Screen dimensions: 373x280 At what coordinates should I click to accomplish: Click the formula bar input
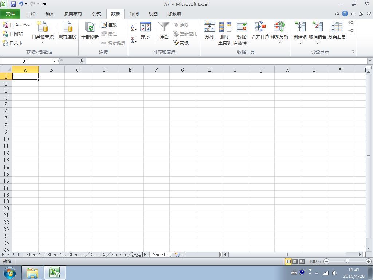[x=227, y=61]
